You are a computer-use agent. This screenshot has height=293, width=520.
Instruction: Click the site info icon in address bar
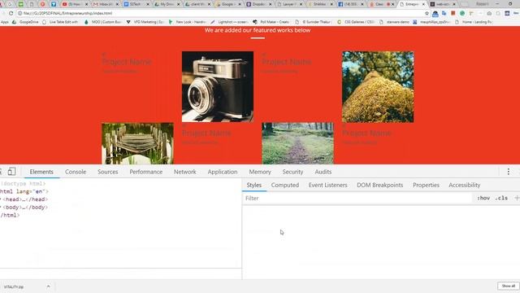(19, 13)
